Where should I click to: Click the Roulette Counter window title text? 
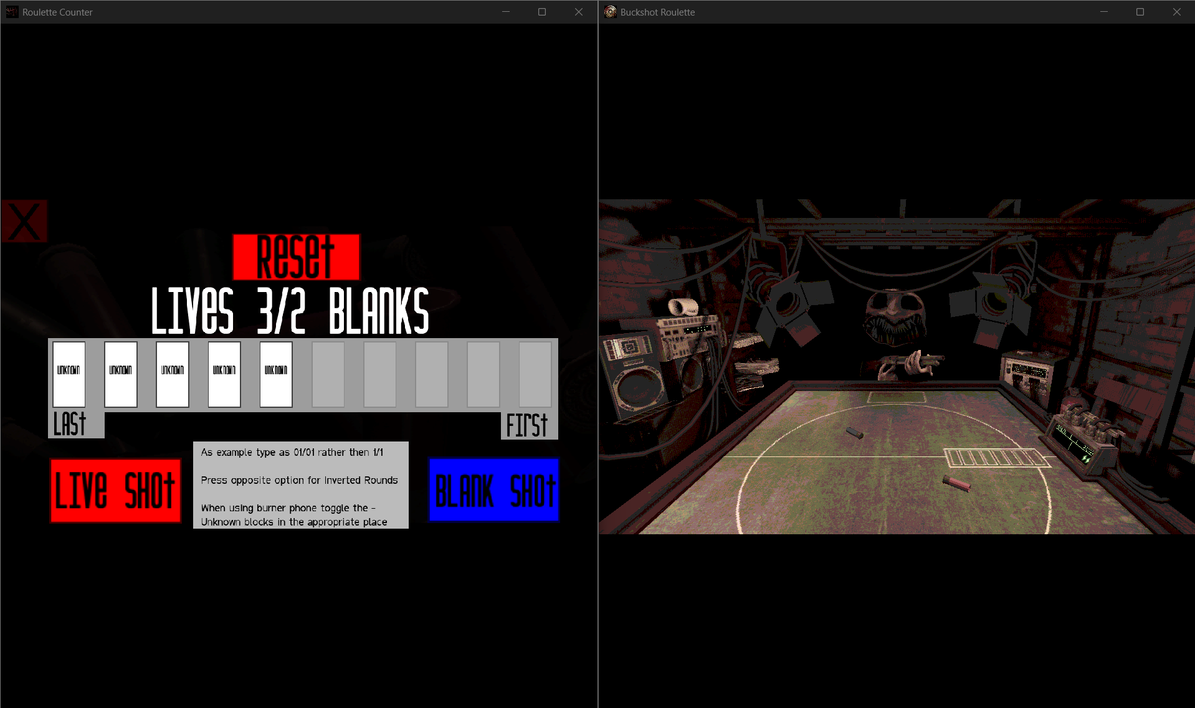point(57,12)
